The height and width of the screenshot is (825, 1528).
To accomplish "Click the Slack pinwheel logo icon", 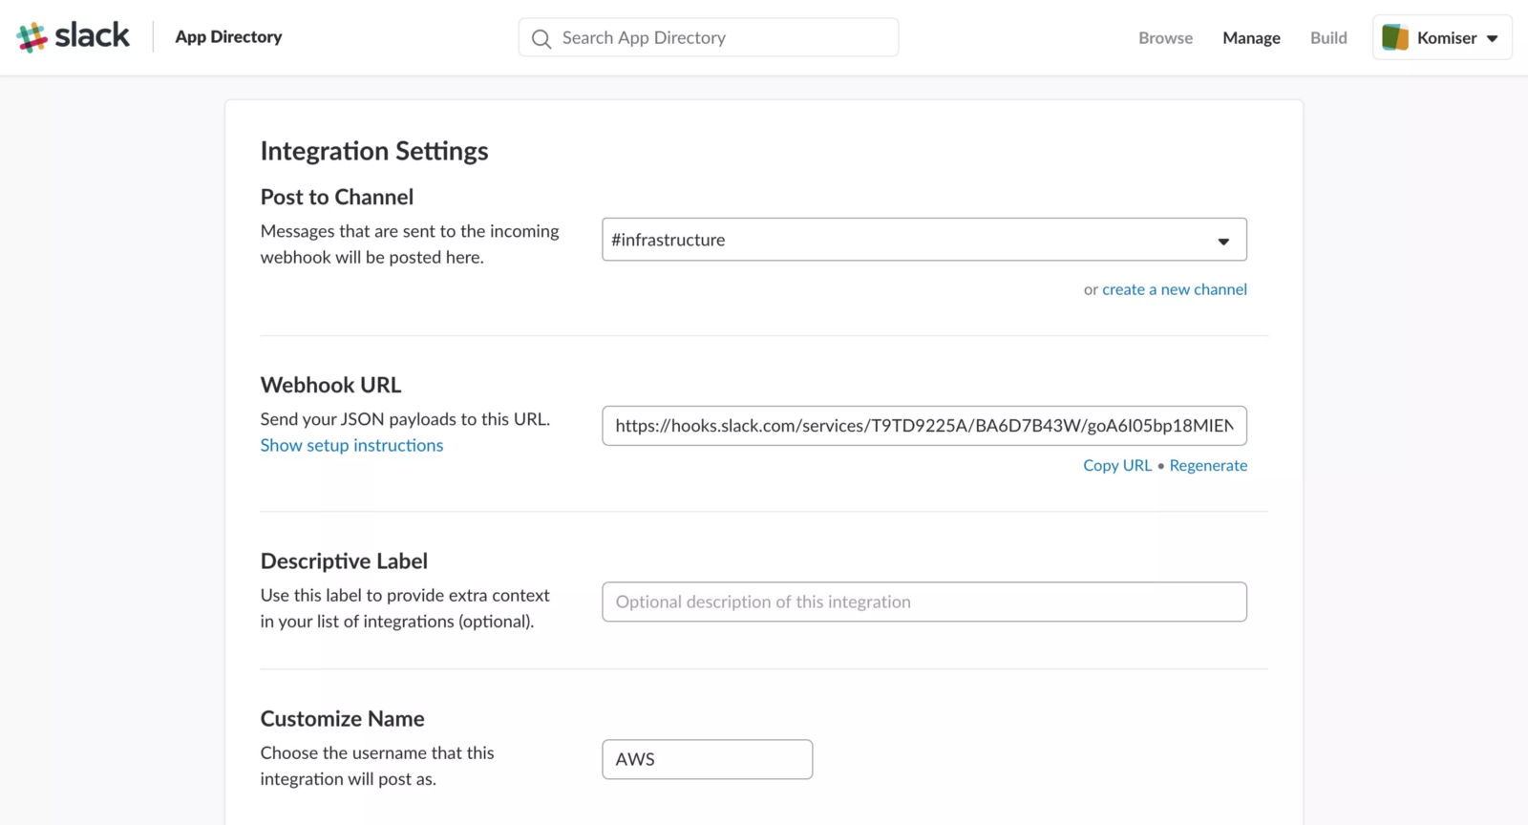I will click(x=32, y=37).
